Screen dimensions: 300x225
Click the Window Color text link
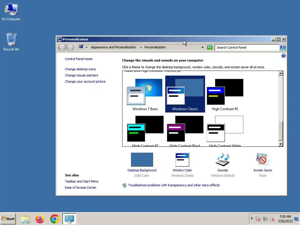click(x=182, y=170)
